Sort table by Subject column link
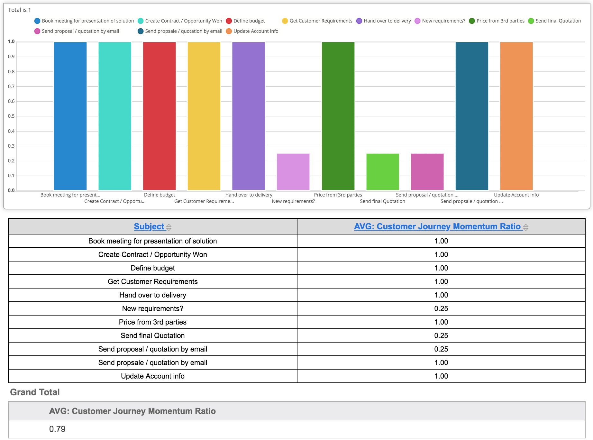 (x=149, y=226)
